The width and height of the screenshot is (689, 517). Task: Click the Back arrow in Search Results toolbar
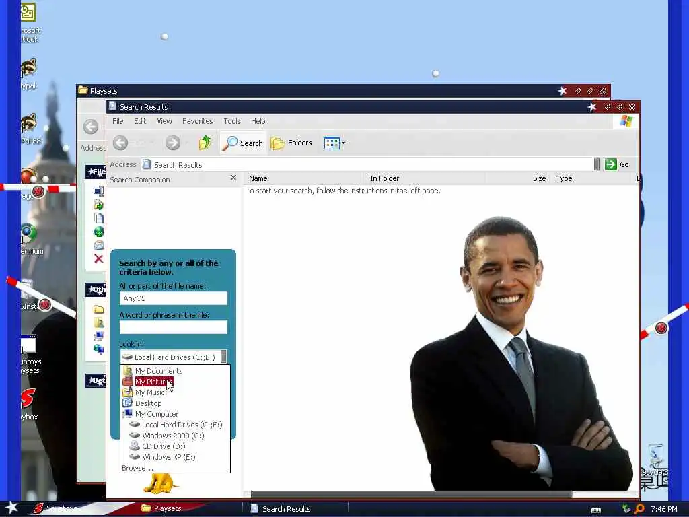click(x=120, y=143)
